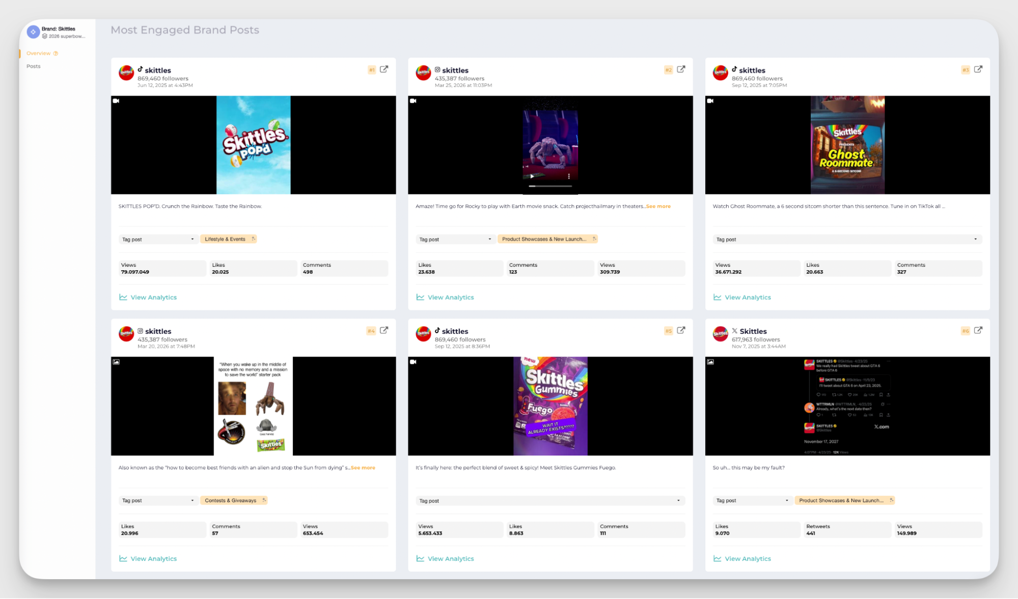Click the Overview help icon

click(x=56, y=53)
